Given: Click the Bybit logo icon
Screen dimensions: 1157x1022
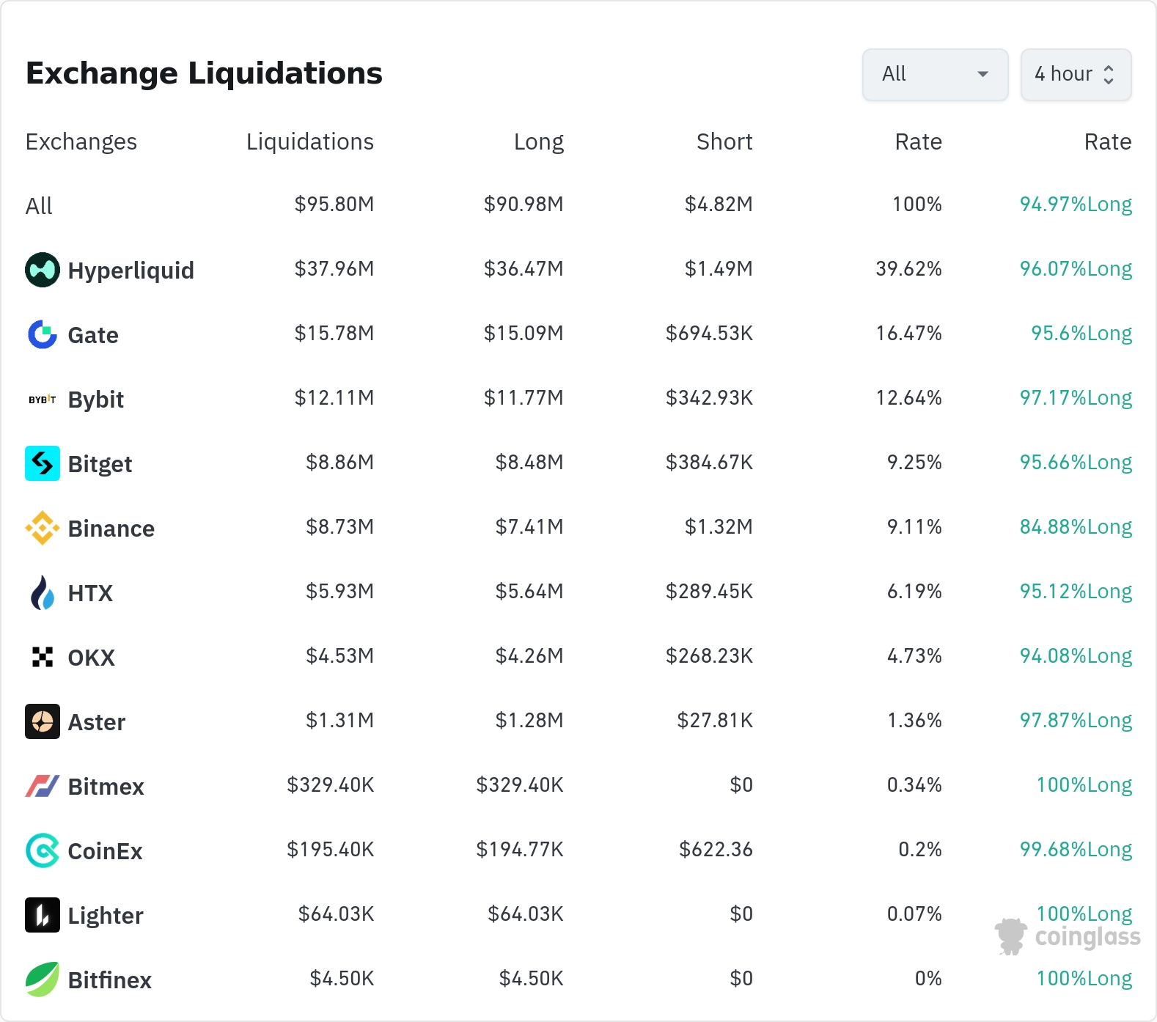Looking at the screenshot, I should pyautogui.click(x=43, y=399).
